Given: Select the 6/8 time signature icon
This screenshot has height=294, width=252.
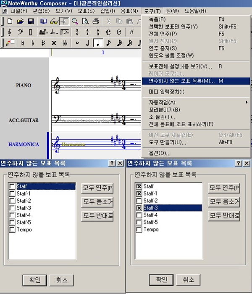Looking at the screenshot, I should coord(98,32).
